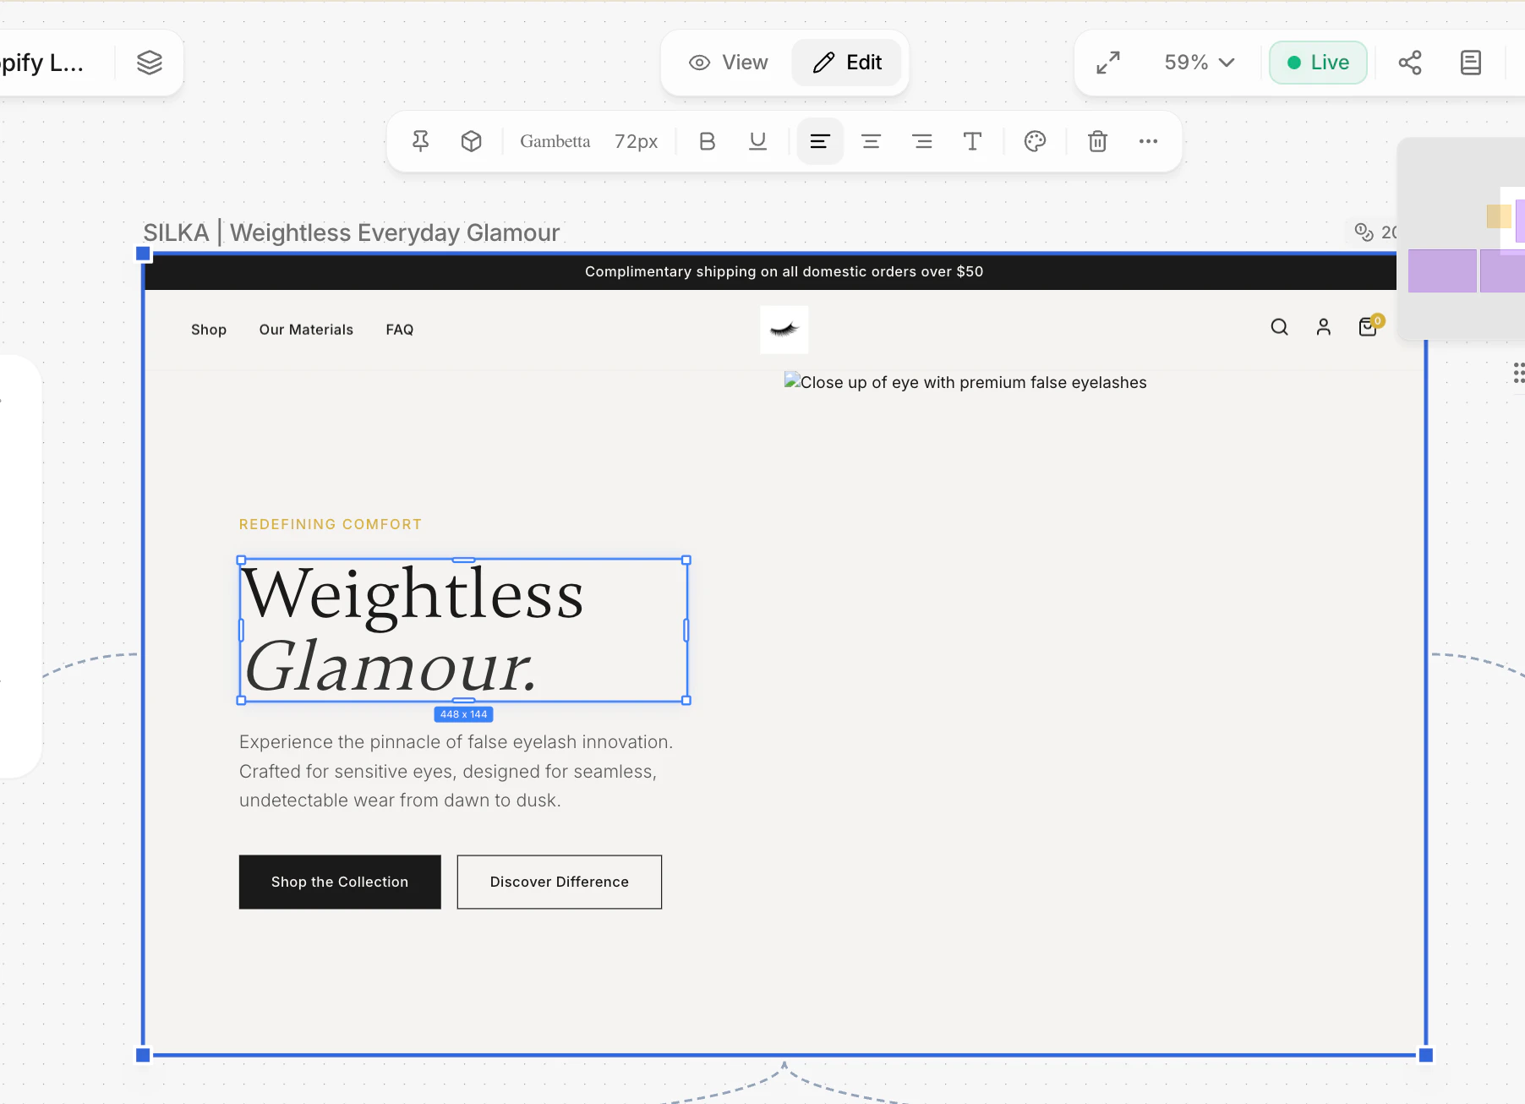Screen dimensions: 1525x1104
Task: Open the shopping cart icon
Action: pyautogui.click(x=1368, y=327)
